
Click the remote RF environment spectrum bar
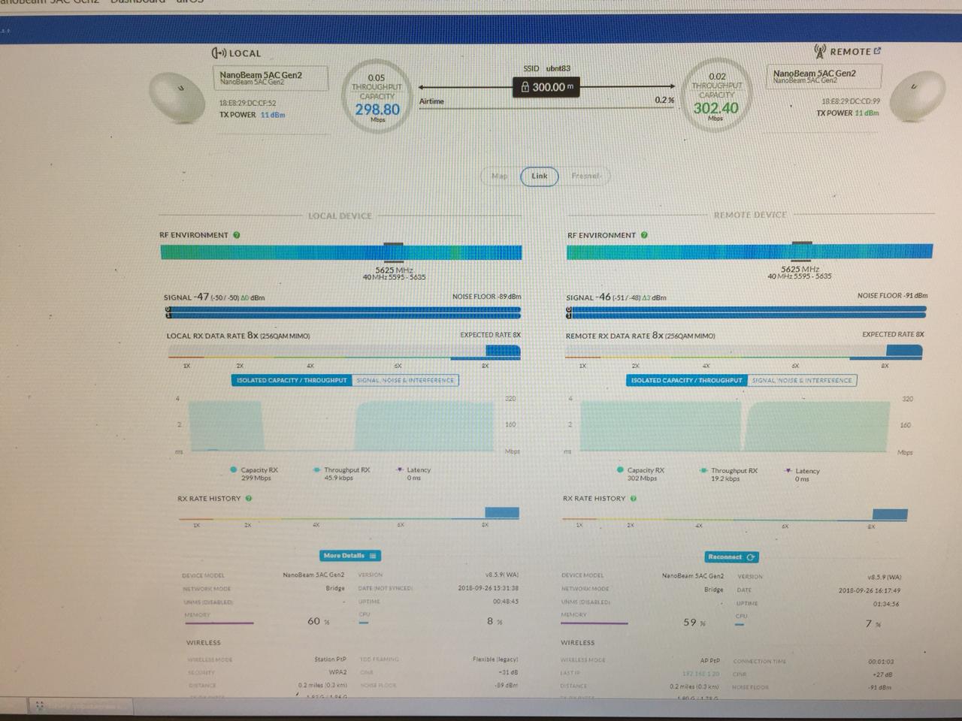[x=749, y=252]
